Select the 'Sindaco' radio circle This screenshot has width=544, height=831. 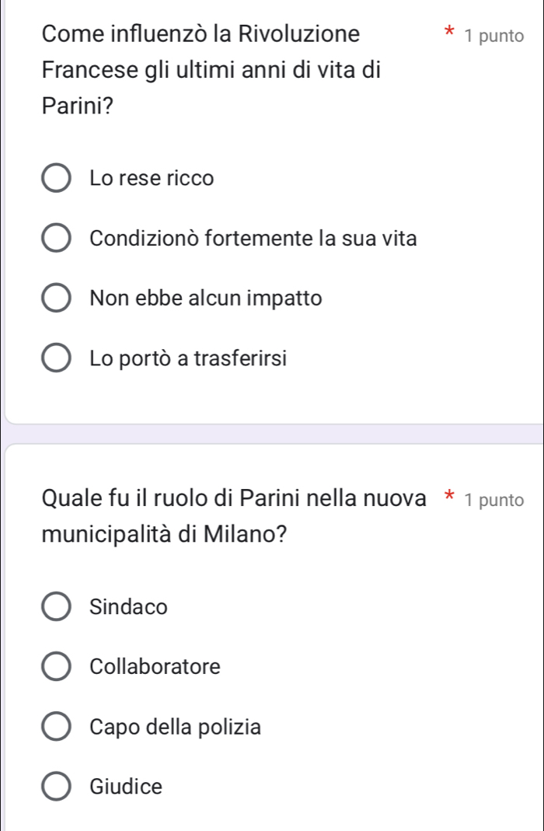point(57,607)
